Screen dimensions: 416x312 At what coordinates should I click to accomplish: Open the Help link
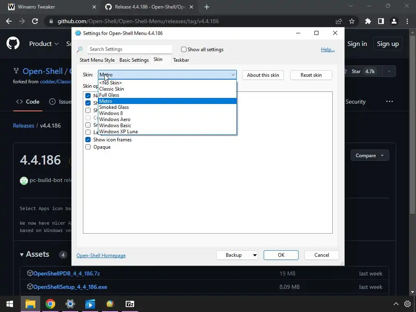coord(328,50)
